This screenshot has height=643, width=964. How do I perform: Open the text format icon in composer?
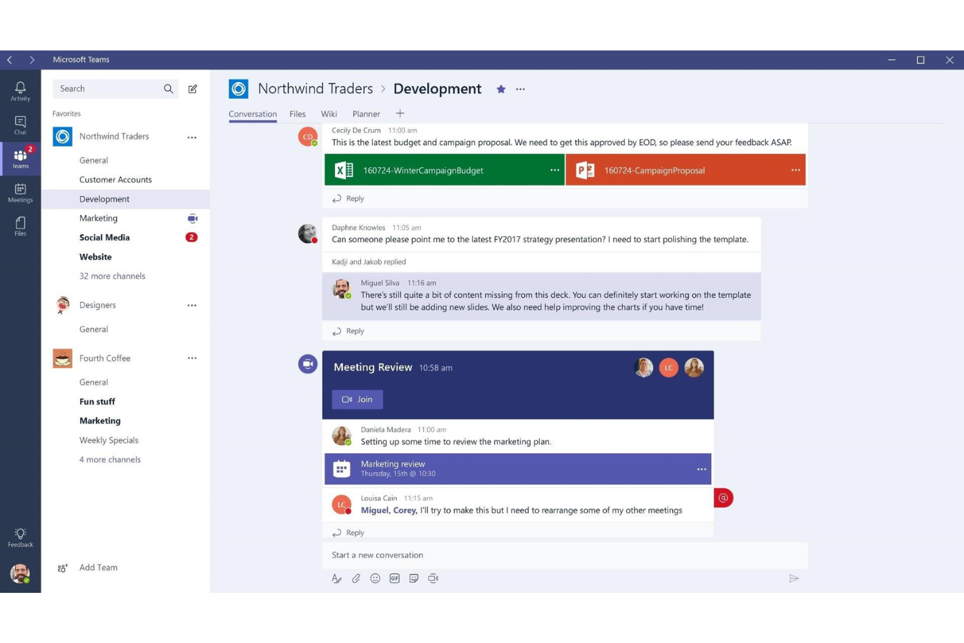pos(336,579)
